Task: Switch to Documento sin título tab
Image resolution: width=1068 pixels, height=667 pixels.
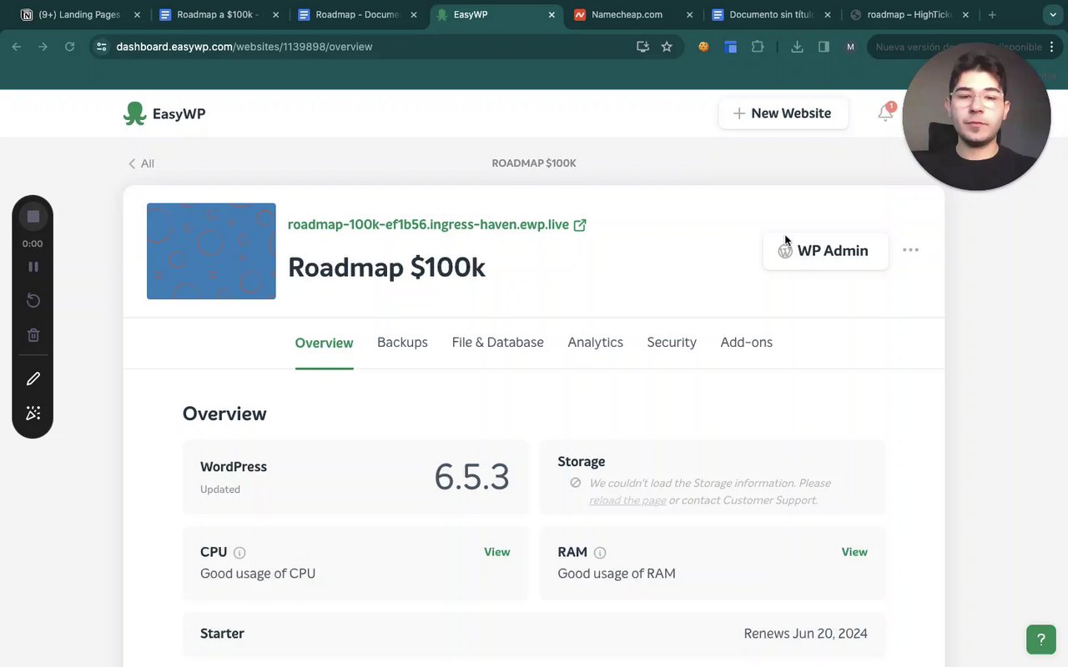Action: point(771,15)
